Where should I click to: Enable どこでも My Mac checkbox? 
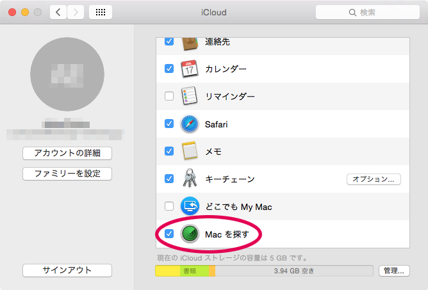pyautogui.click(x=169, y=206)
